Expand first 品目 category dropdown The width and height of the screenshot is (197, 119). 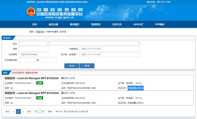[x=34, y=43]
